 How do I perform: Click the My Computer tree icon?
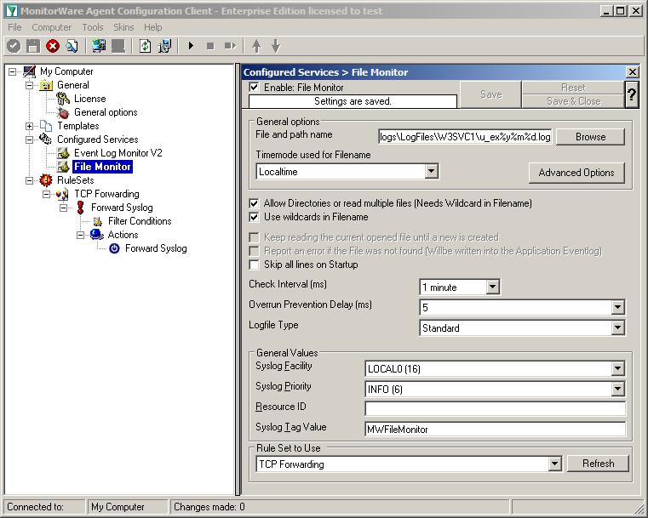(x=29, y=71)
